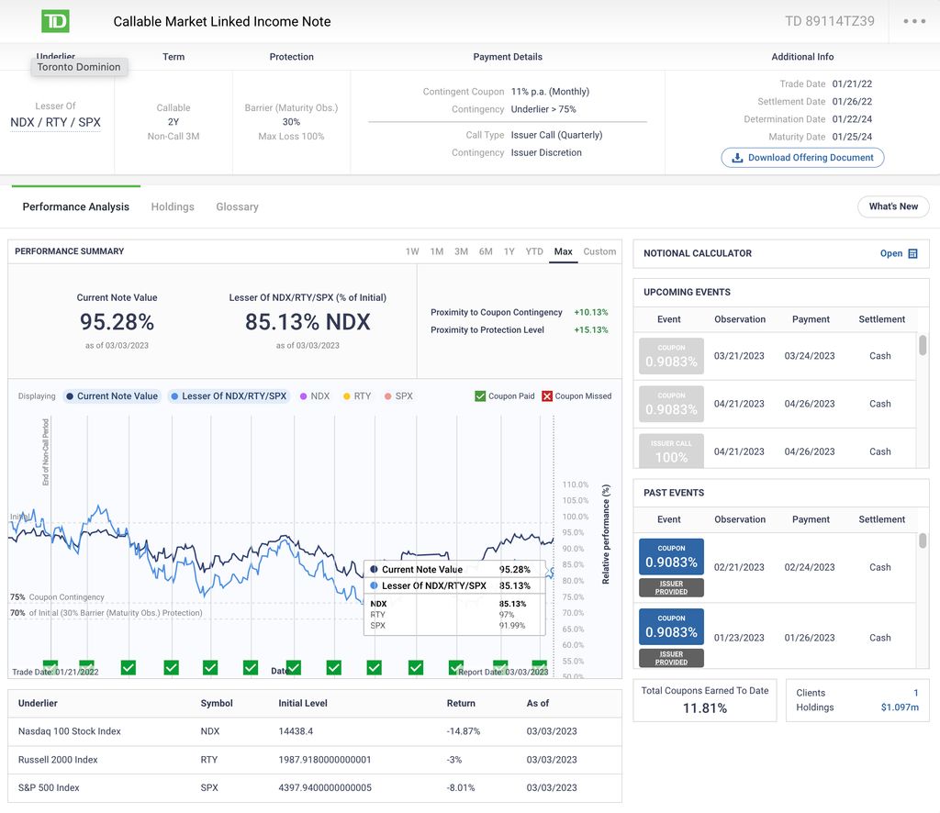Click the upcoming 04/21/2023 coupon badge

click(x=671, y=404)
